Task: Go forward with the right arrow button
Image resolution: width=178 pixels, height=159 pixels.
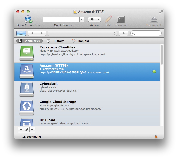Action: pos(42,33)
